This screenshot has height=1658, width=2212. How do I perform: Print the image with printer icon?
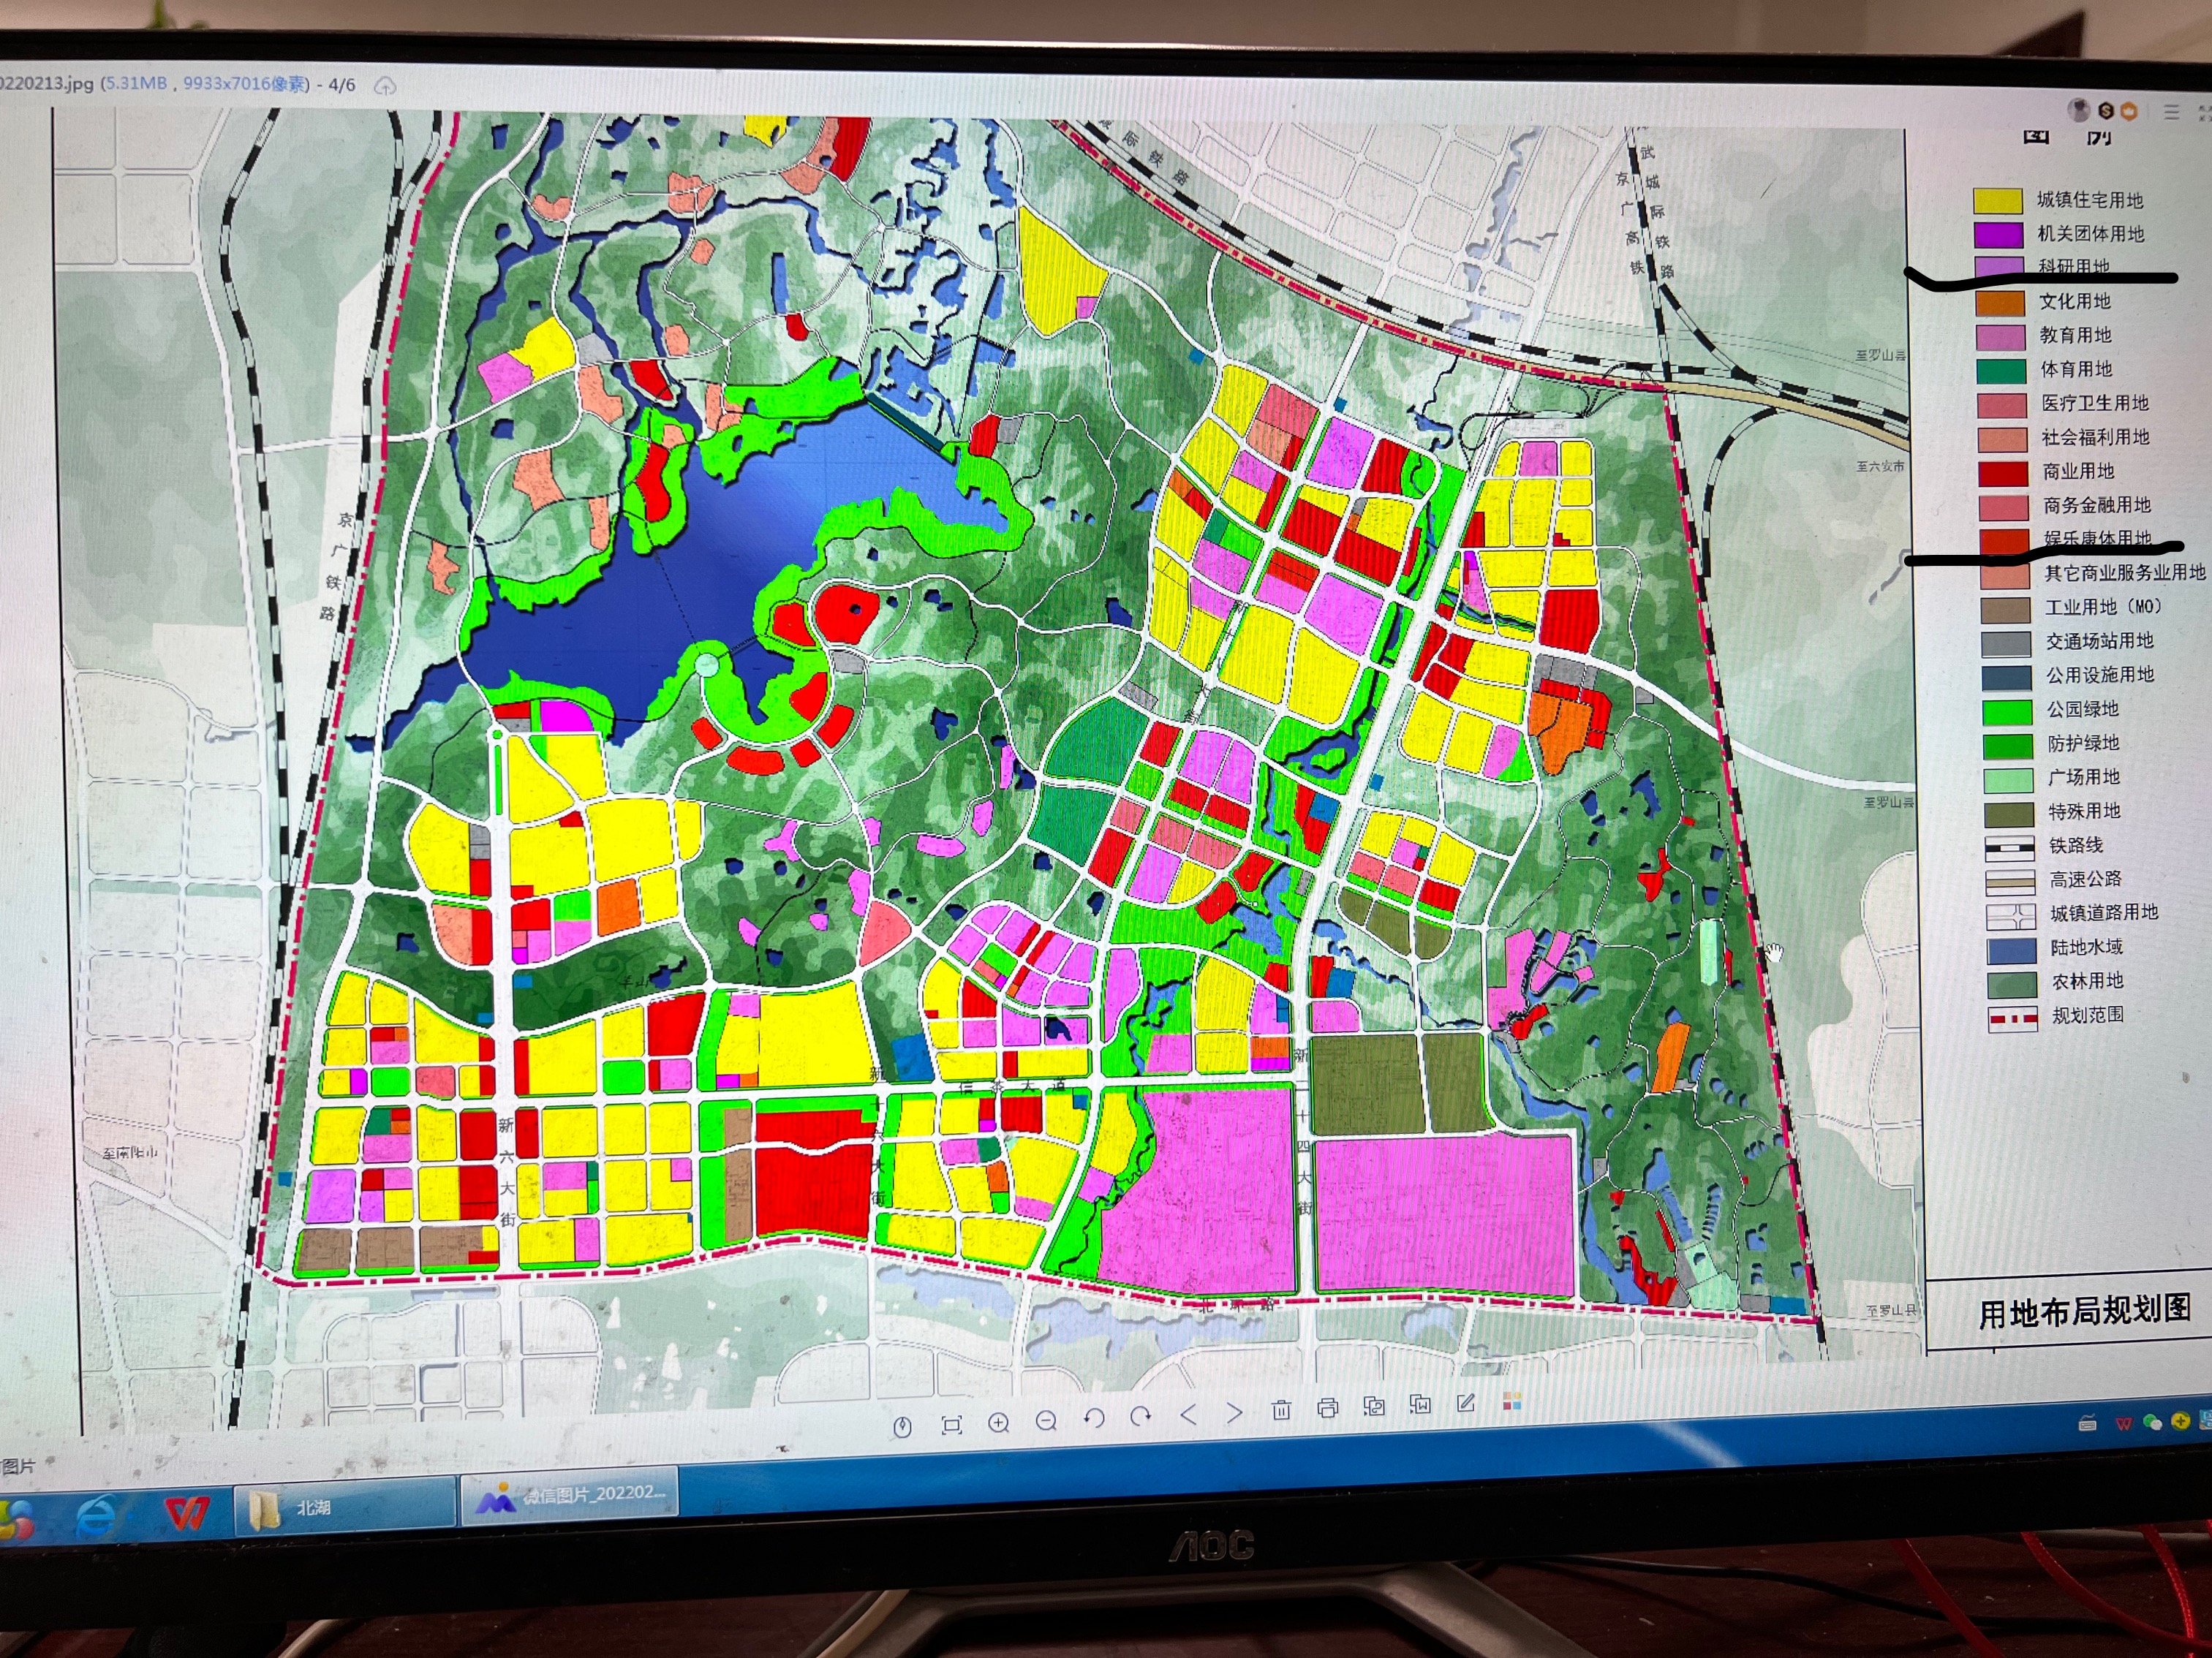click(x=1328, y=1408)
